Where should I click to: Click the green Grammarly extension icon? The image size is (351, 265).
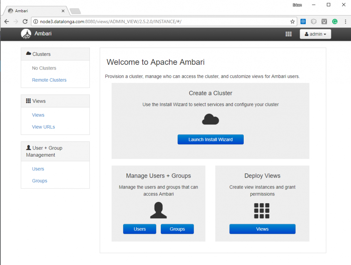[x=335, y=22]
